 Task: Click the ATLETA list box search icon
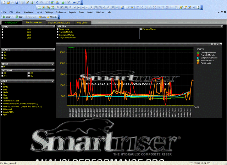pyautogui.click(x=221, y=26)
